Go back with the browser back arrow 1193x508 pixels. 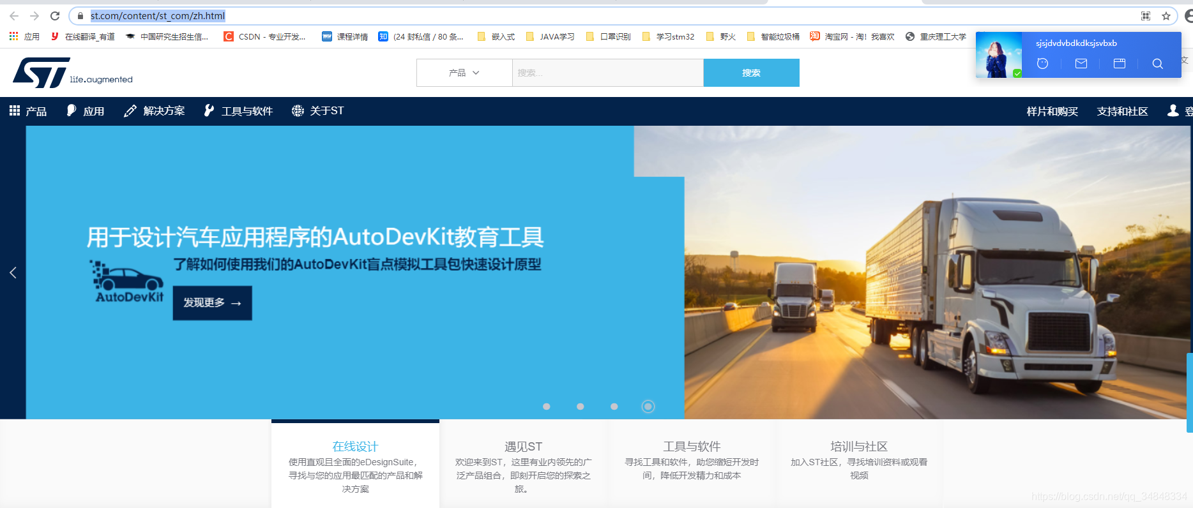pos(14,16)
